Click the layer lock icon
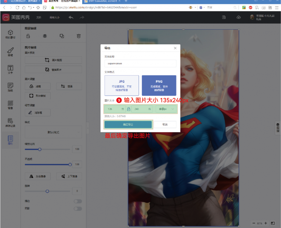Image resolution: width=281 pixels, height=228 pixels. [x=28, y=36]
